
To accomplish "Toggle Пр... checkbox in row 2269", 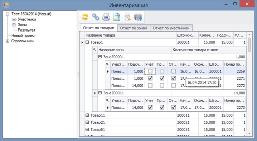I will point(162,71).
